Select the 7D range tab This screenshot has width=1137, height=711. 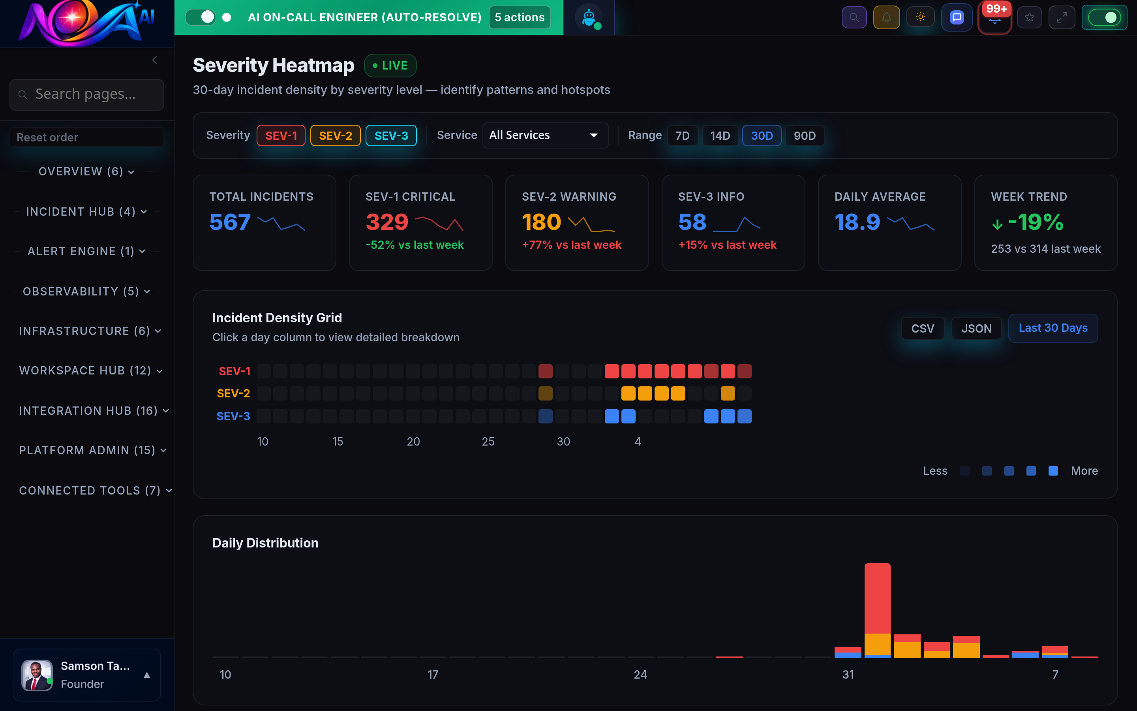pos(682,135)
